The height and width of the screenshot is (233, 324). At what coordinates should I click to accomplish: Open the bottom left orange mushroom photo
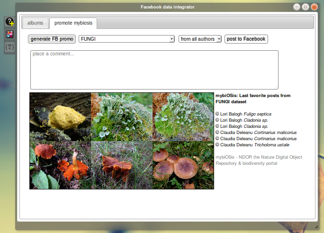(60, 165)
